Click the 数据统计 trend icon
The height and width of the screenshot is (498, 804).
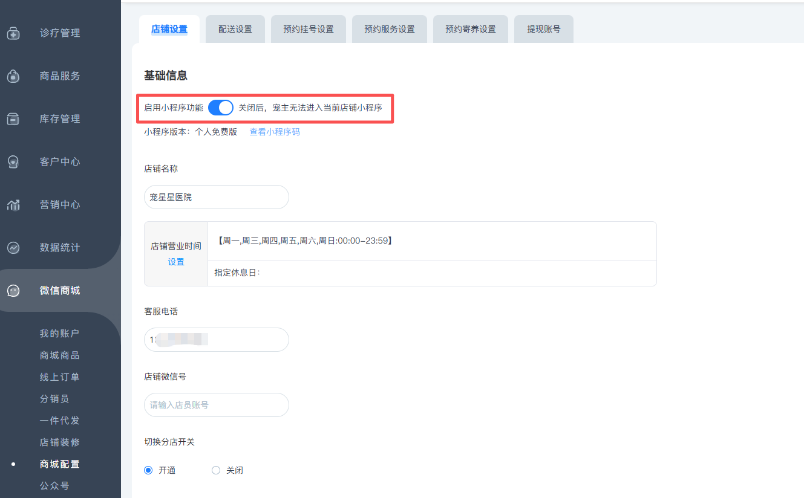point(13,248)
